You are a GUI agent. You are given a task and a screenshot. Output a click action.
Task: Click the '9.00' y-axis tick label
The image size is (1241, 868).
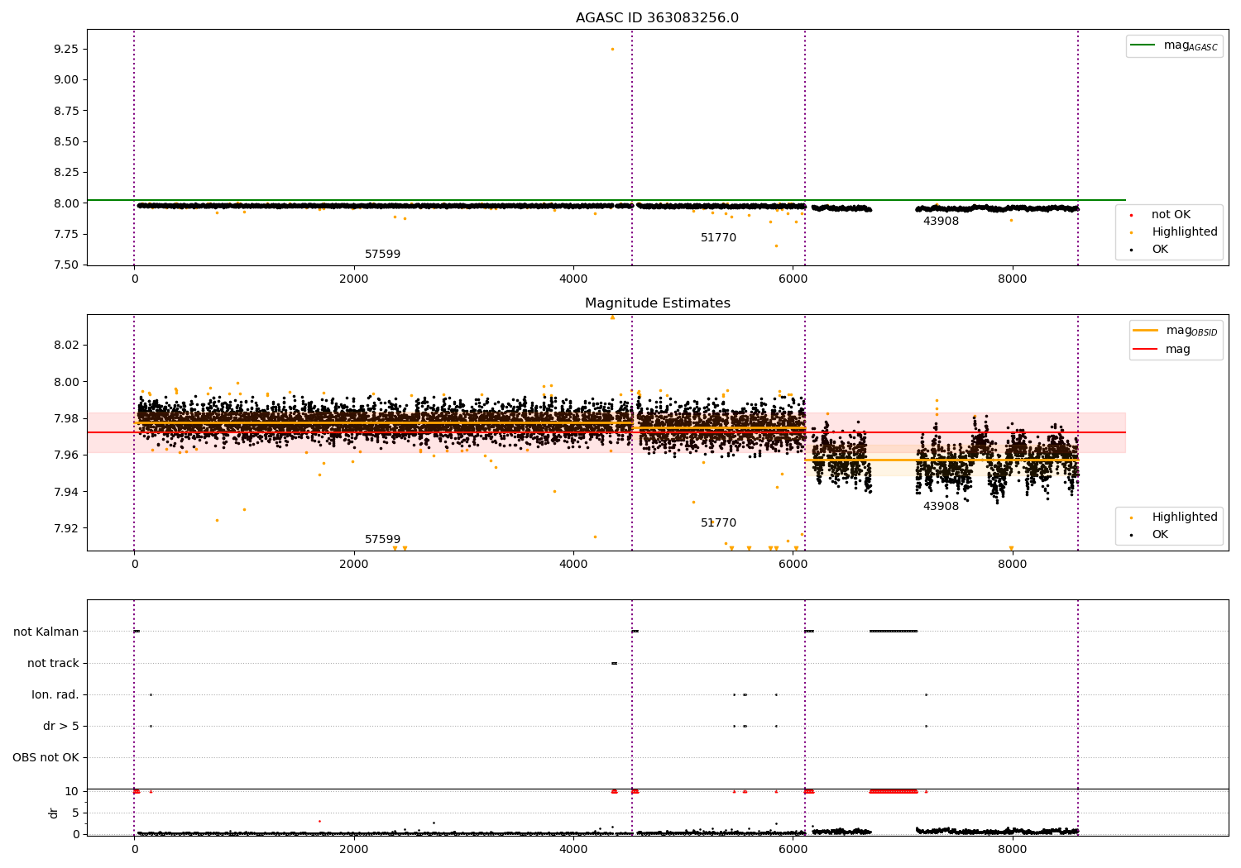click(65, 79)
